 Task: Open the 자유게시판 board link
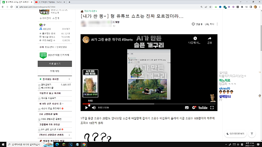tap(90, 11)
